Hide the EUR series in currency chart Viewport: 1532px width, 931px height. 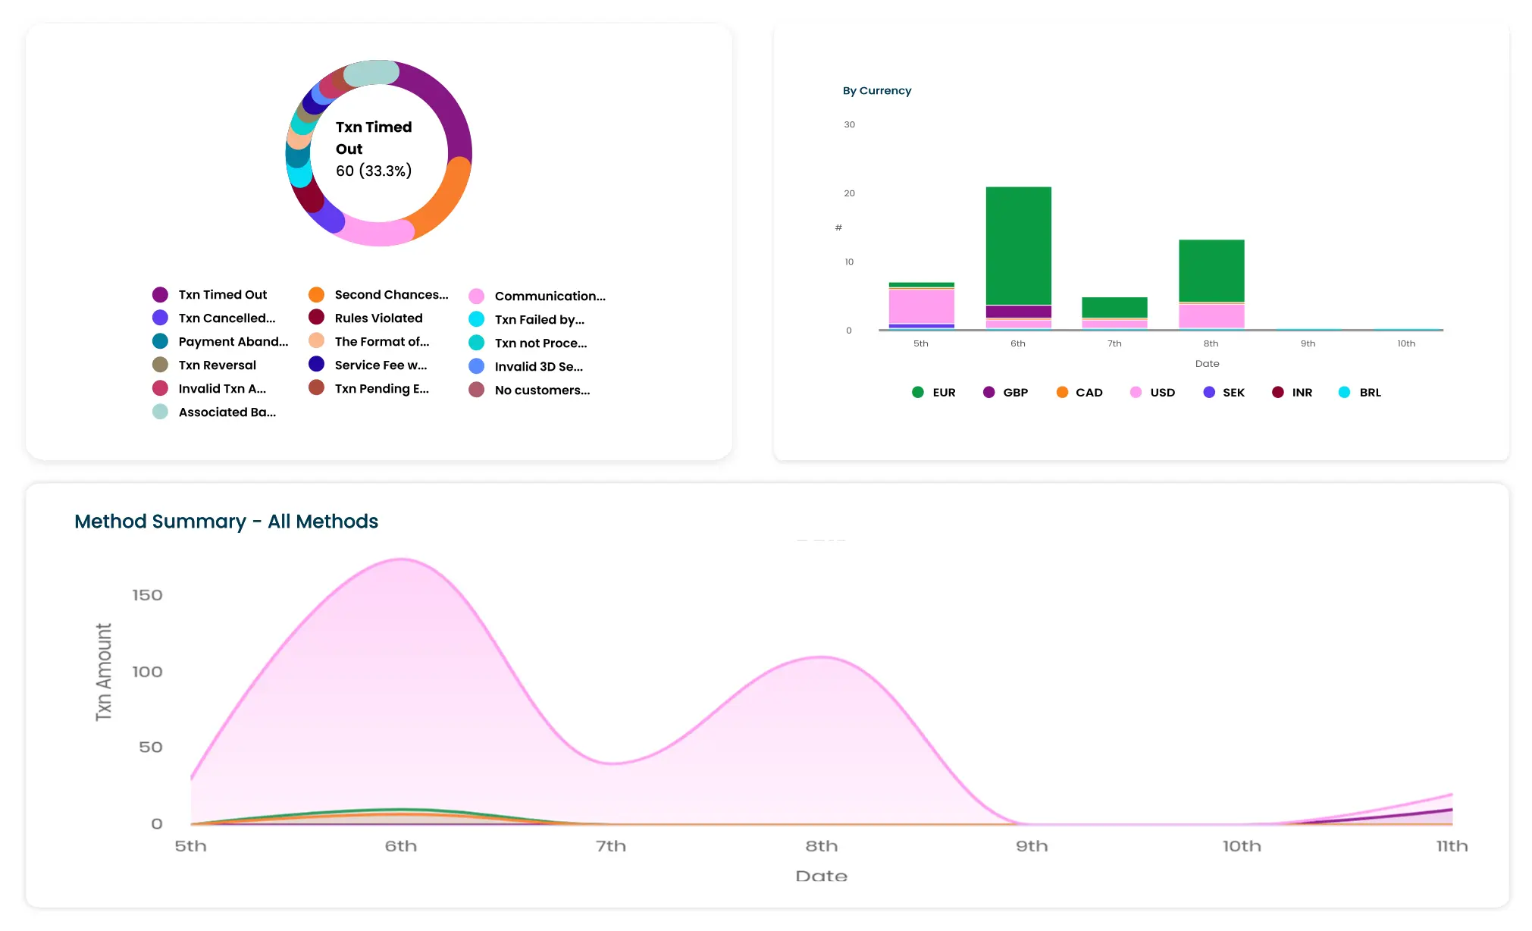(x=943, y=393)
